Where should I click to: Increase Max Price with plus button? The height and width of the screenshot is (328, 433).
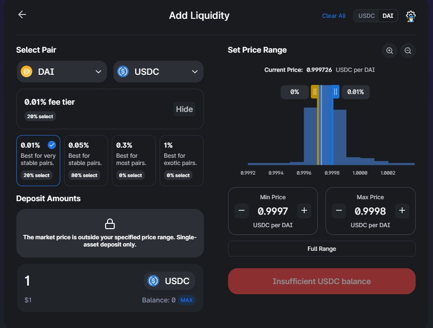(402, 211)
